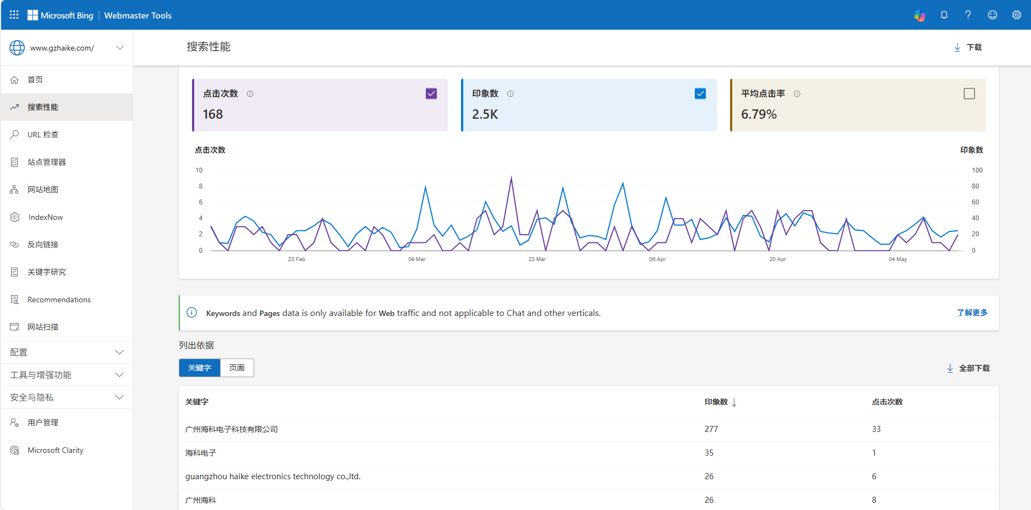Screen dimensions: 1031x510
Task: Click the info icon beside 点击次数
Action: click(x=250, y=94)
